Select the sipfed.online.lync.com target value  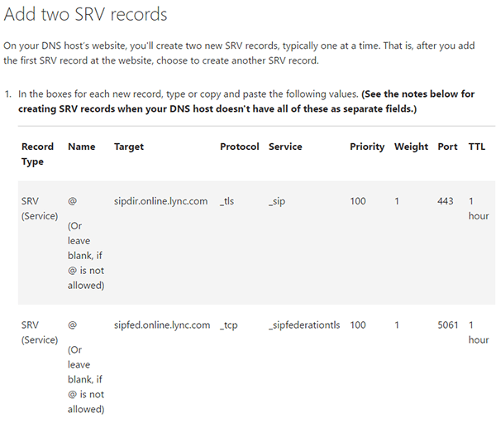(x=162, y=325)
